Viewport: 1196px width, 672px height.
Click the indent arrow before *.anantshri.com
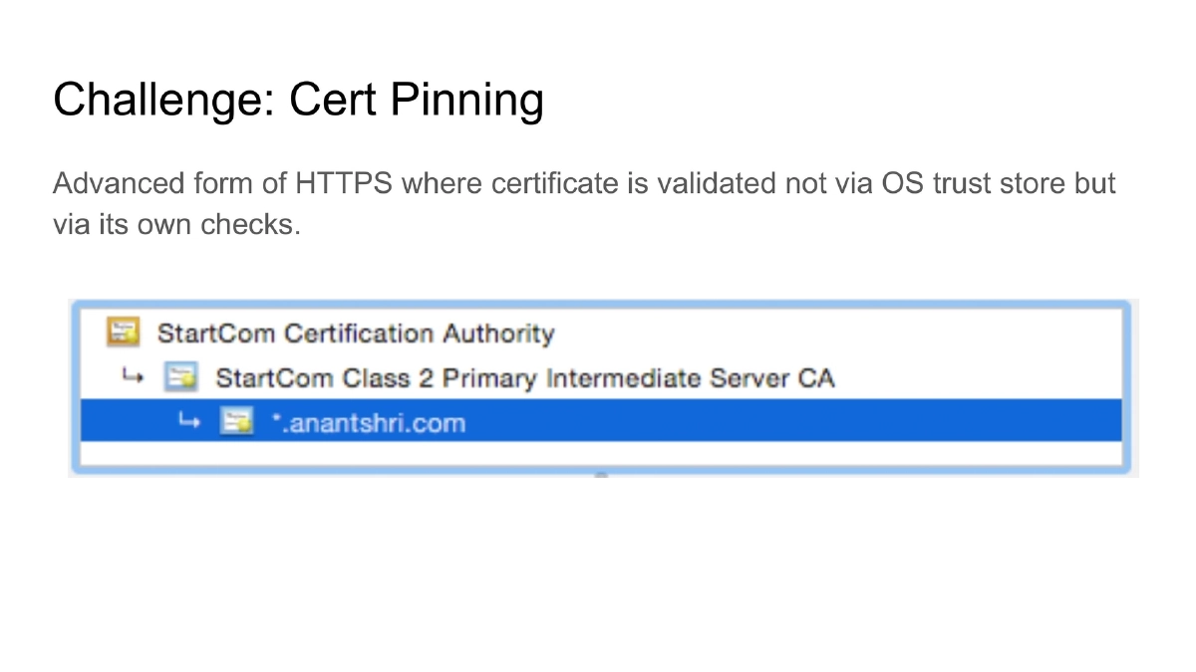coord(187,422)
